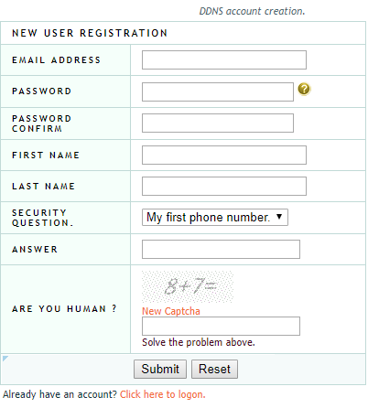Click the 8+7 captcha image
Image resolution: width=368 pixels, height=408 pixels.
coord(188,286)
